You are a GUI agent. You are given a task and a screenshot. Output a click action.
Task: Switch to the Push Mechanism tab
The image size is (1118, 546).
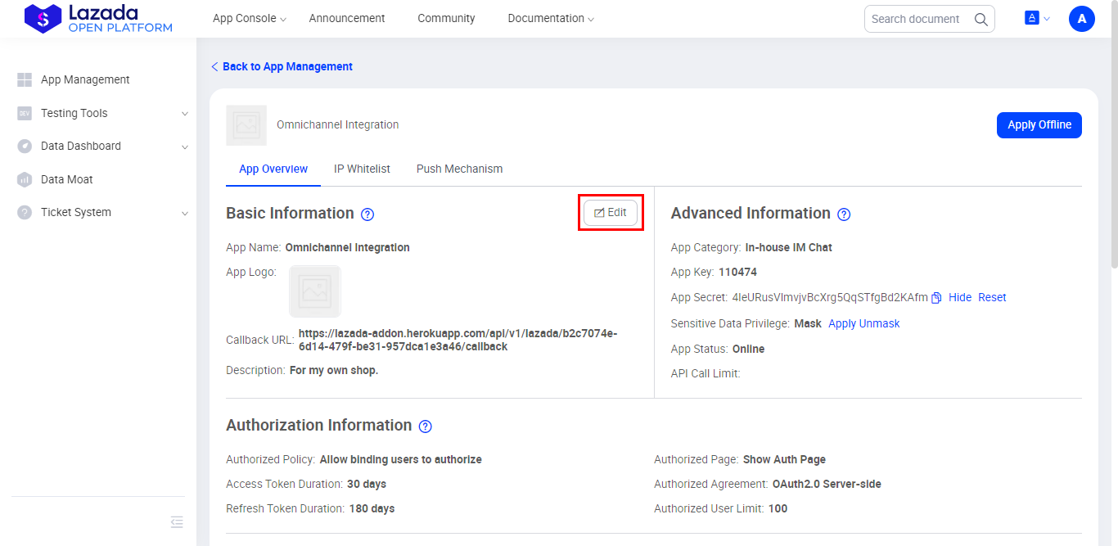pyautogui.click(x=459, y=169)
